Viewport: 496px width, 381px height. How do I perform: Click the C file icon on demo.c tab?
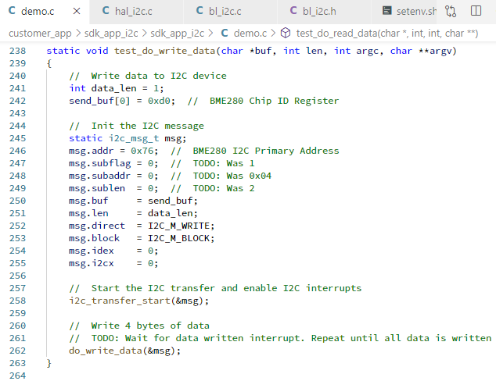point(12,12)
